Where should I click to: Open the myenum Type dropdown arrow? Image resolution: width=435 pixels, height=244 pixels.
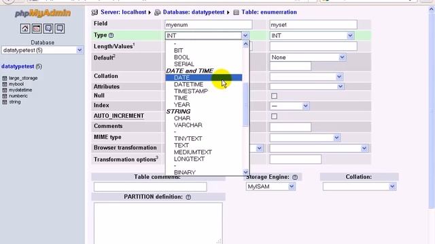[x=245, y=35]
